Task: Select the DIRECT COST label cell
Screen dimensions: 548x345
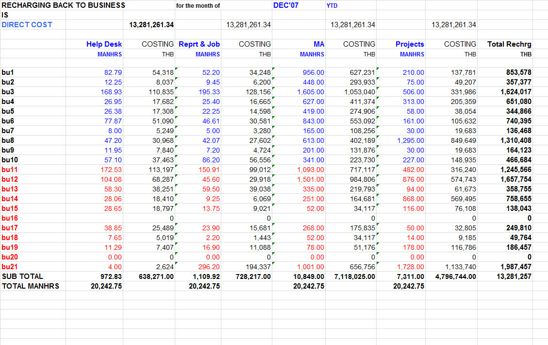Action: point(27,24)
